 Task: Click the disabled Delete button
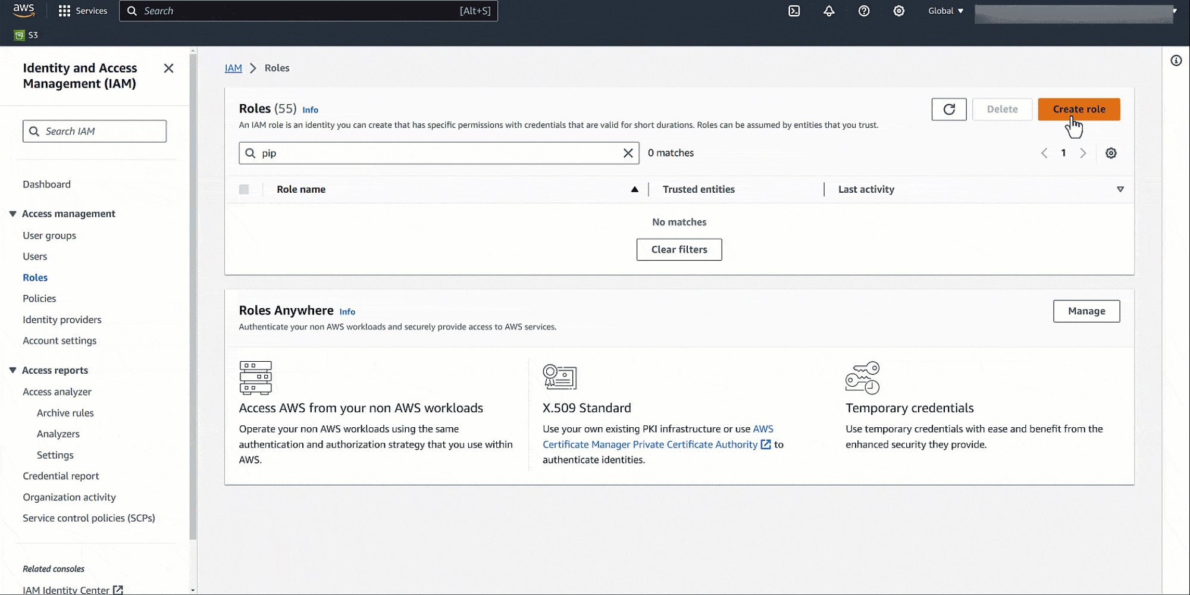[1002, 109]
